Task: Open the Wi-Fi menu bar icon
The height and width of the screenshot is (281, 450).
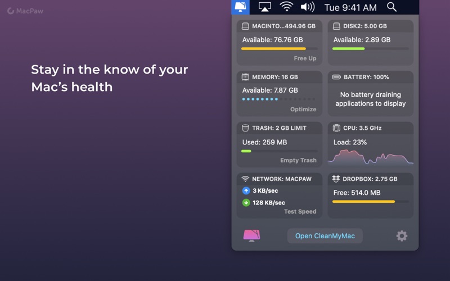Action: (286, 7)
